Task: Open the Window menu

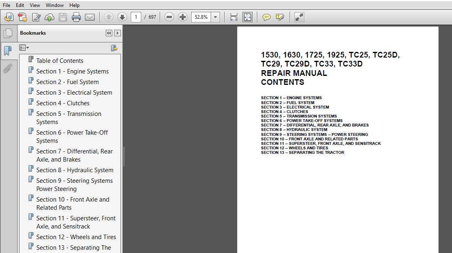Action: point(54,5)
